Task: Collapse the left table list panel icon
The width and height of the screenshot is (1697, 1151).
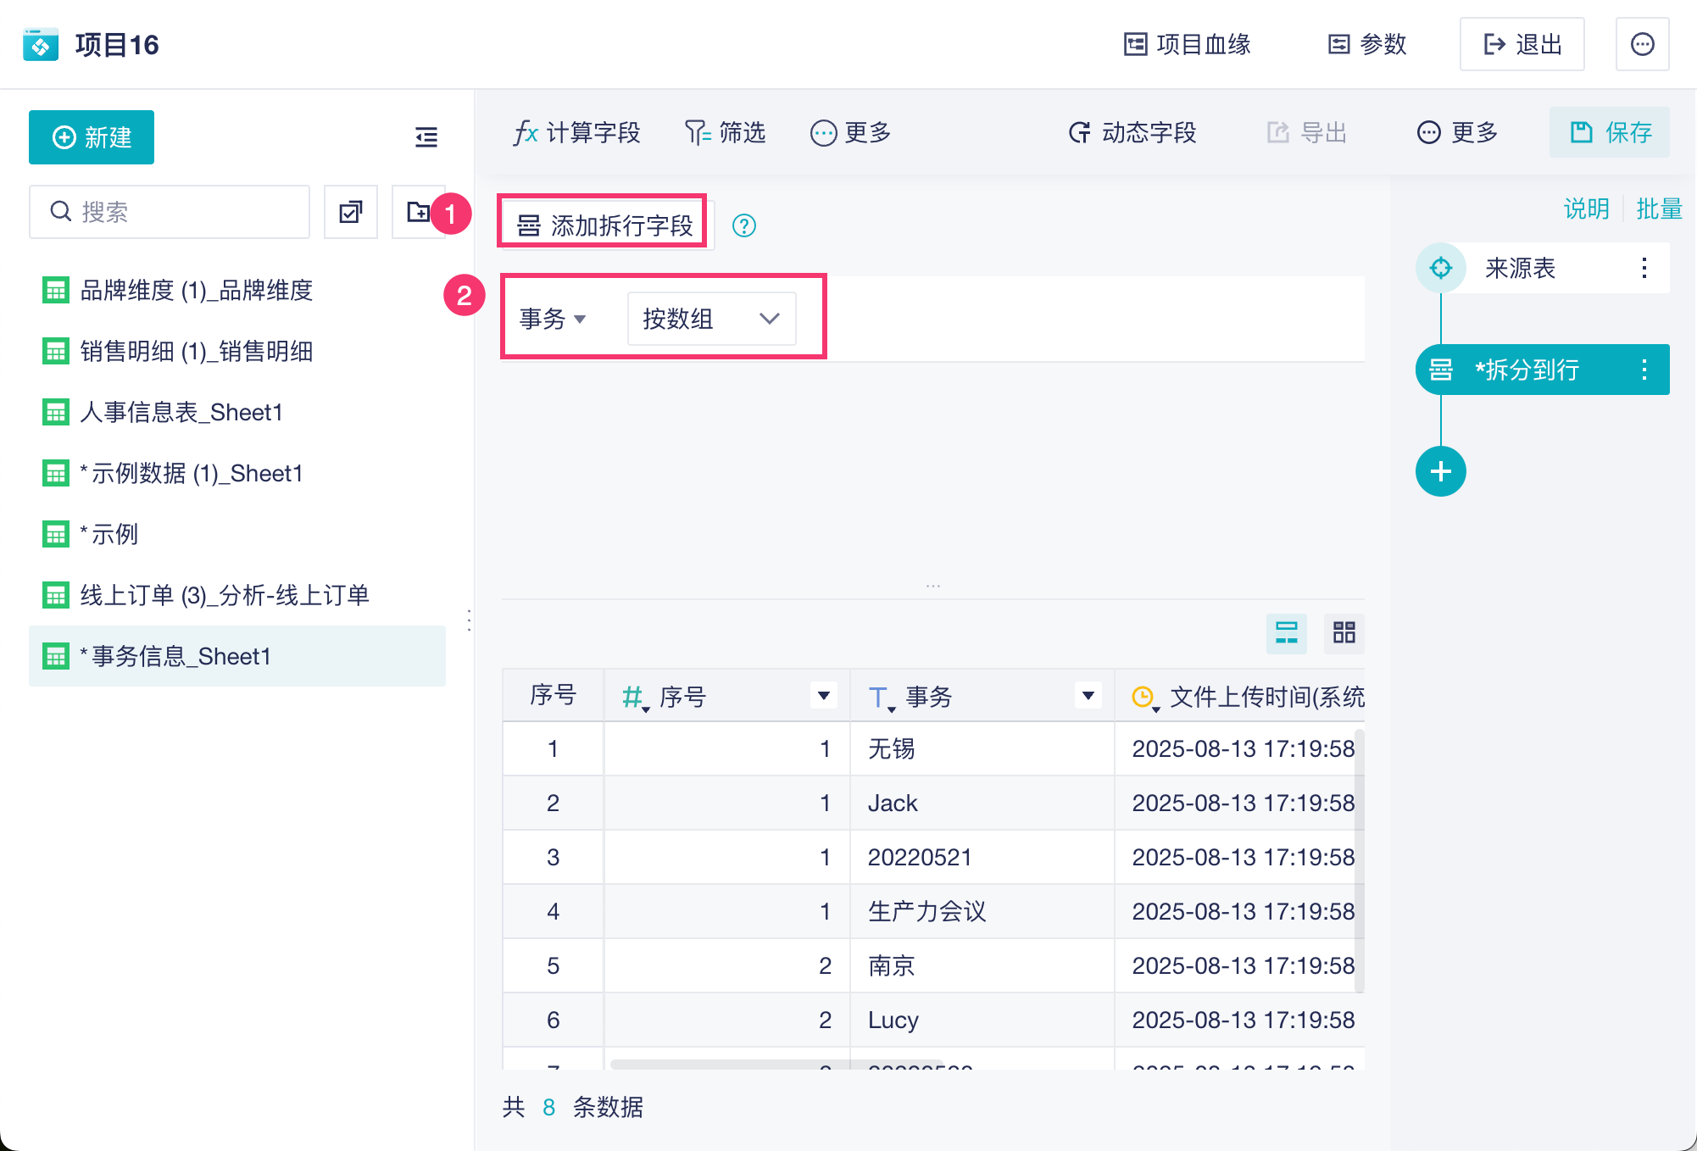Action: coord(426,137)
